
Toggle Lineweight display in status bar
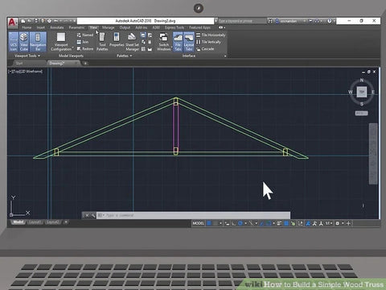pyautogui.click(x=279, y=223)
